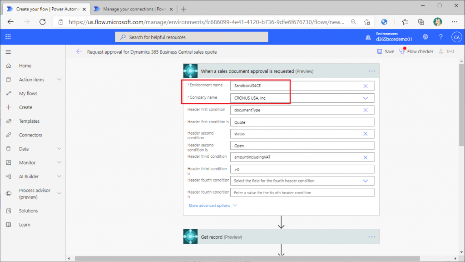The image size is (465, 262).
Task: Expand the AI Builder menu
Action: tap(59, 176)
